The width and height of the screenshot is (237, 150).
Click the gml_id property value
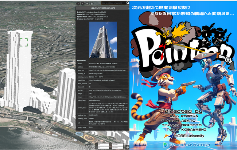pyautogui.click(x=105, y=90)
